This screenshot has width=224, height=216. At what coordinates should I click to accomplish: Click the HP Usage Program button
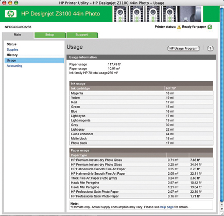point(183,48)
